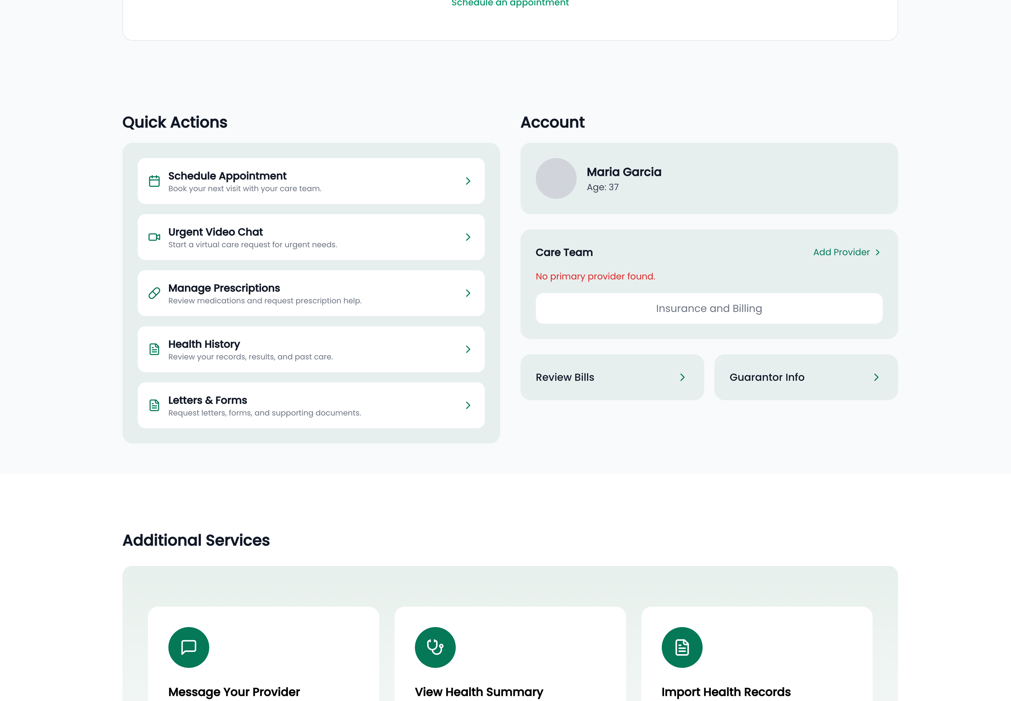
Task: Click the 'Age: 37' text
Action: (x=603, y=187)
